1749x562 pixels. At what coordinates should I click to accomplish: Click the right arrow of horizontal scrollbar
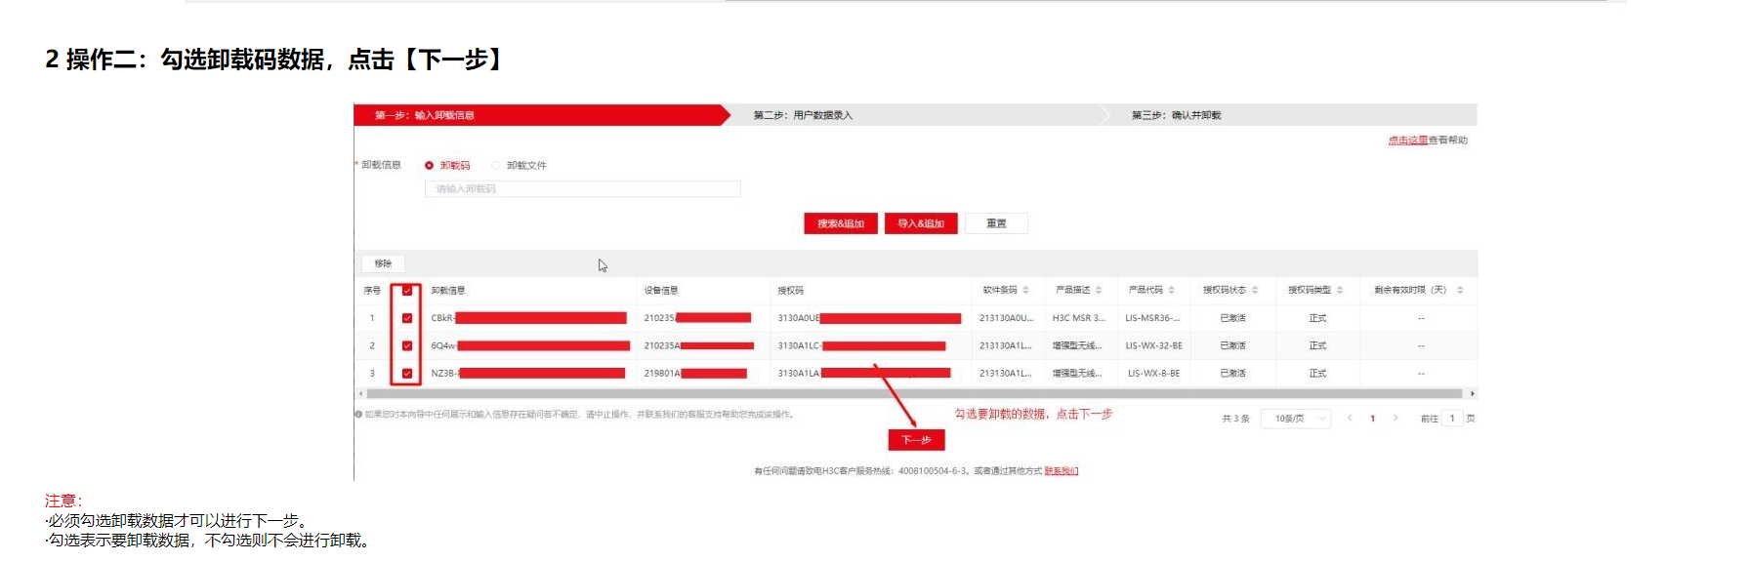1472,393
